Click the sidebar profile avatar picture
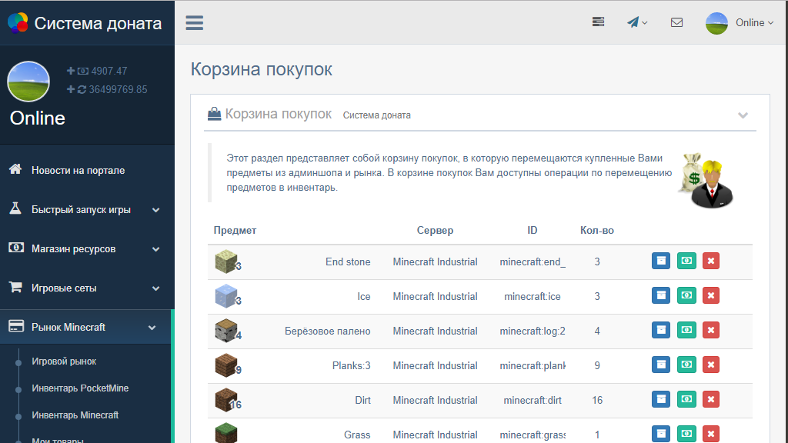Viewport: 788px width, 443px height. coord(28,82)
